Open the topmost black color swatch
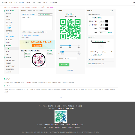The image size is (135, 135). 106,21
